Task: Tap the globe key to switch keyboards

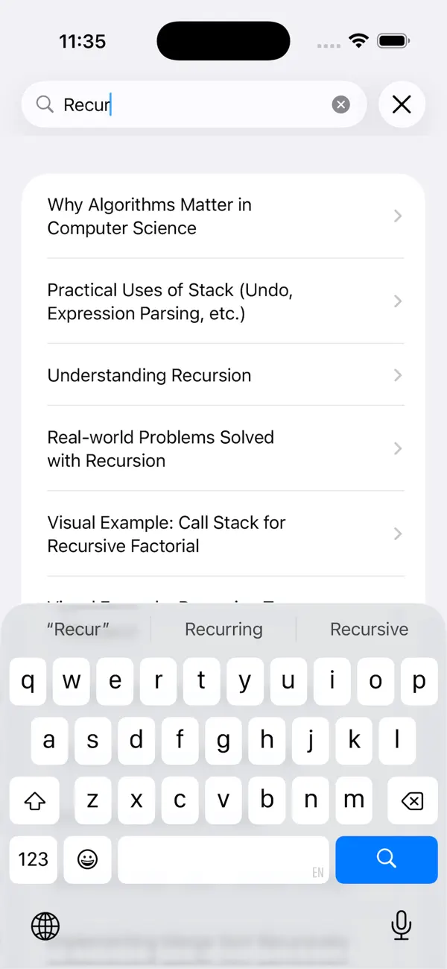Action: (x=45, y=926)
